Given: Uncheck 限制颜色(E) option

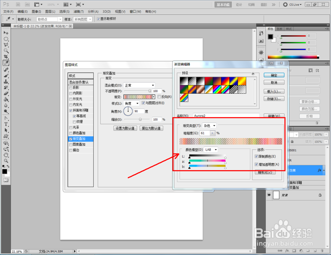Looking at the screenshot, I should pyautogui.click(x=256, y=156).
